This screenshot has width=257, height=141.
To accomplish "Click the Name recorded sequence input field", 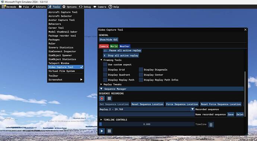I will tap(147, 115).
